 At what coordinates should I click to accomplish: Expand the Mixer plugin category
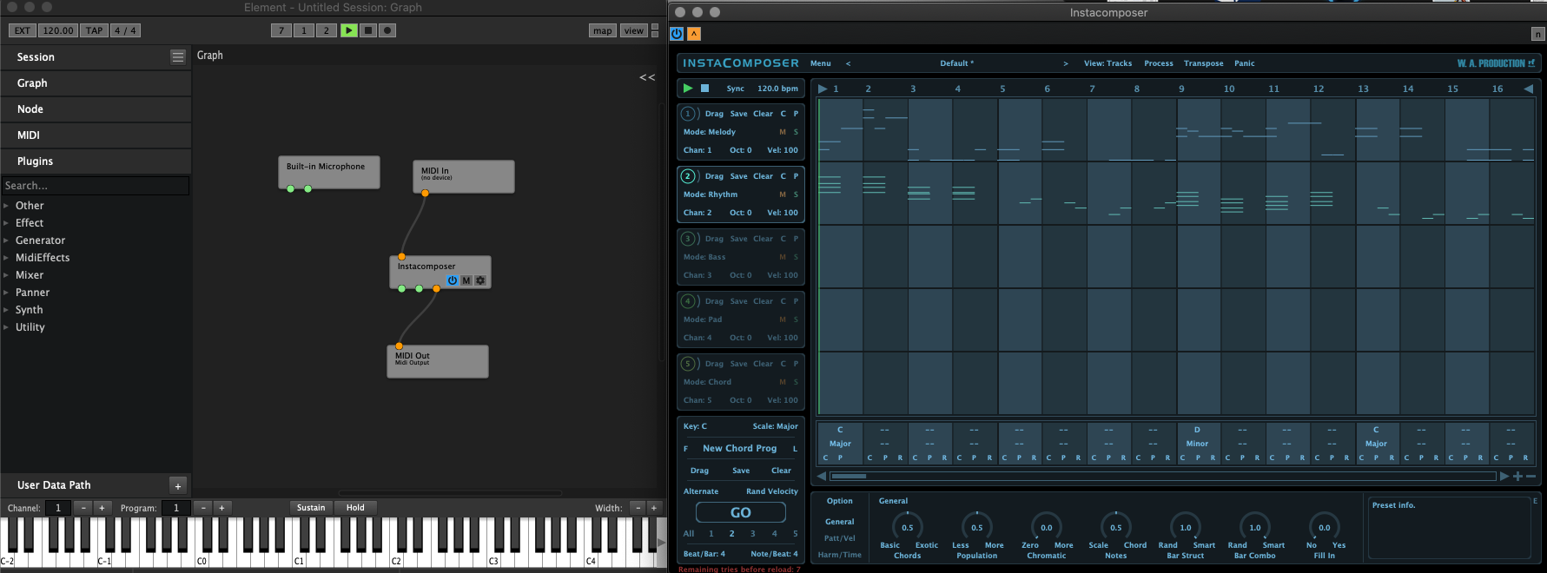[6, 275]
